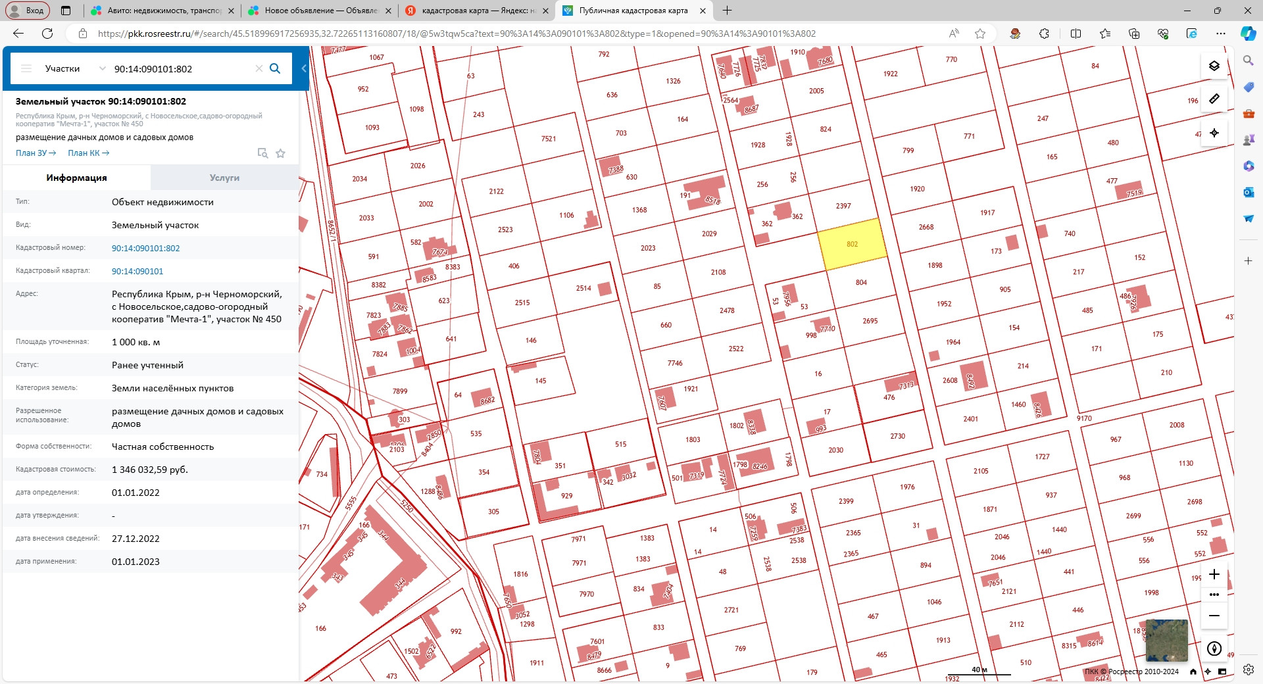Click the magnifier search button
The width and height of the screenshot is (1263, 684).
click(x=275, y=68)
